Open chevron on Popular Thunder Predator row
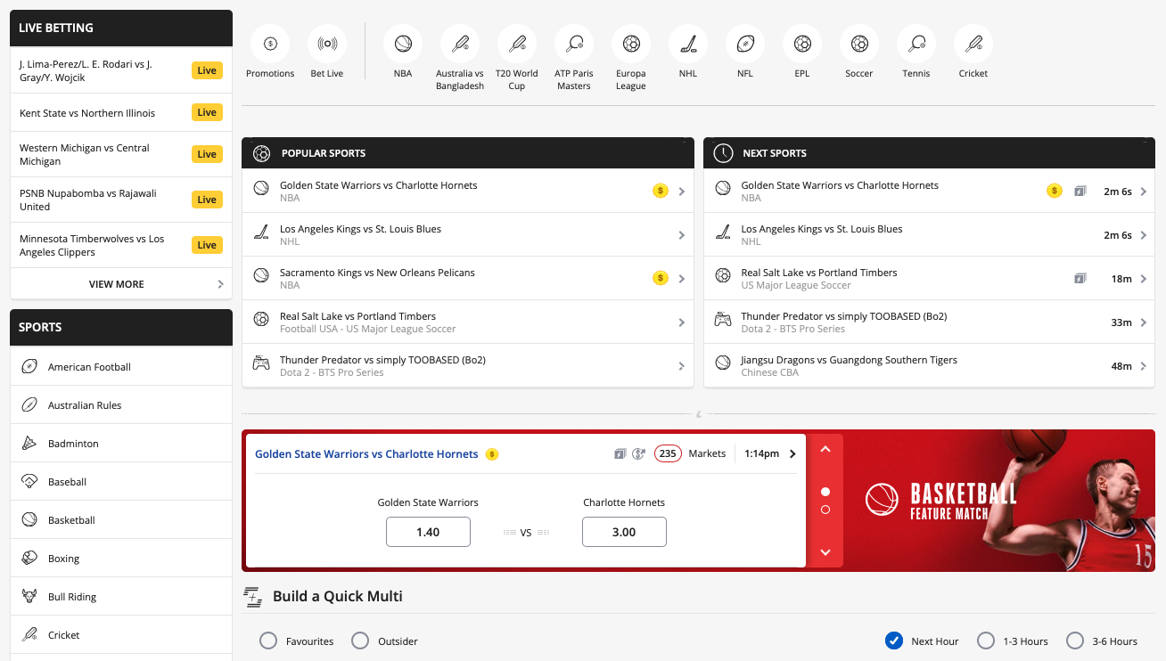 point(682,366)
